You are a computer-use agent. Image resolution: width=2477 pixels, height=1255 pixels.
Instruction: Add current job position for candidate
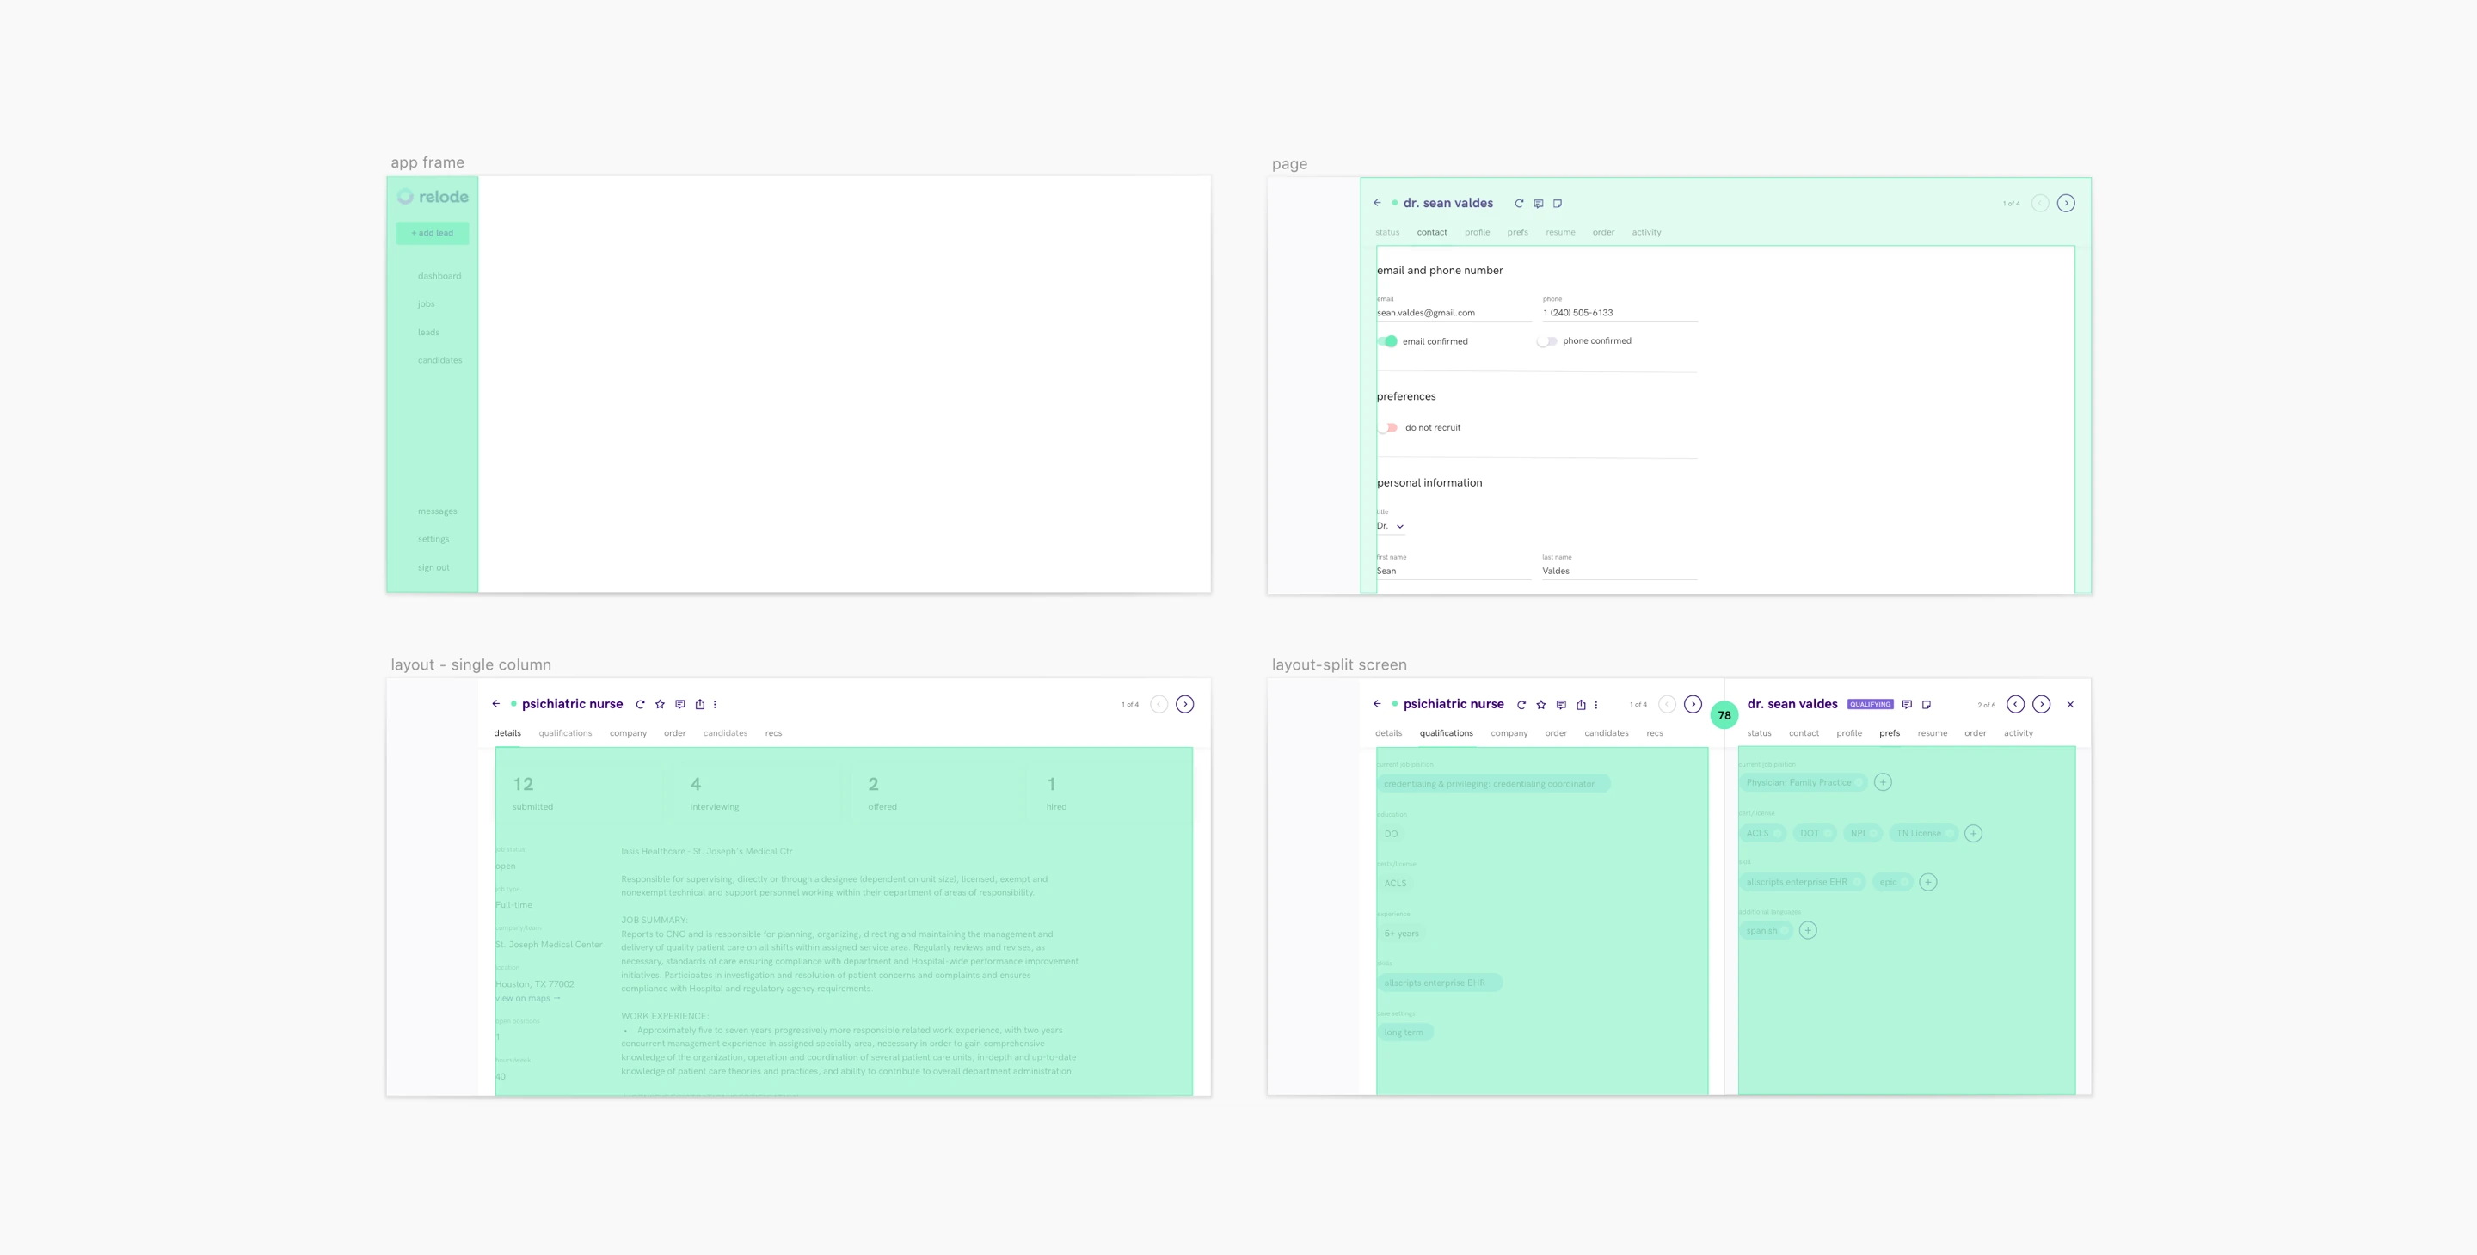click(1883, 782)
